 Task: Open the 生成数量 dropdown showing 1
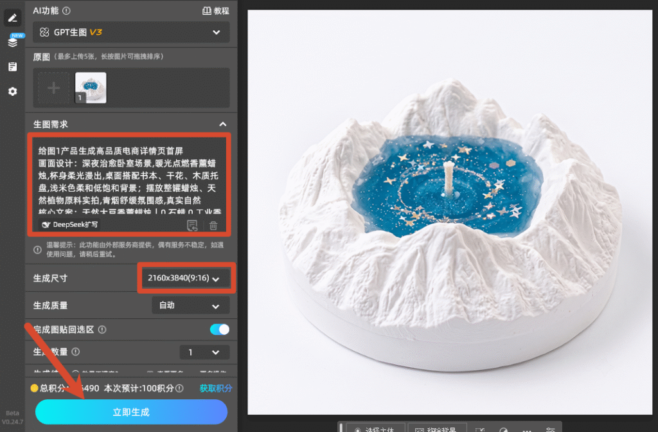pos(204,352)
